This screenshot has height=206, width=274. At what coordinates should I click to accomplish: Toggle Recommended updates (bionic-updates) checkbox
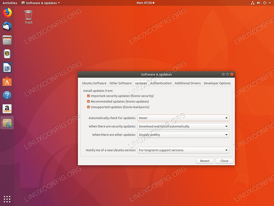(88, 101)
